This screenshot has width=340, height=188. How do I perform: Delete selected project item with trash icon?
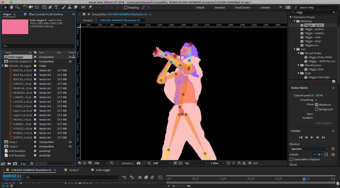point(32,164)
